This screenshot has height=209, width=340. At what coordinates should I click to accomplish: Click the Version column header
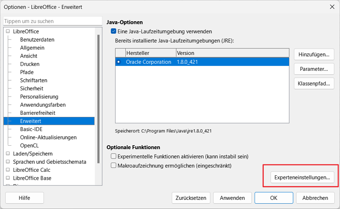point(233,53)
